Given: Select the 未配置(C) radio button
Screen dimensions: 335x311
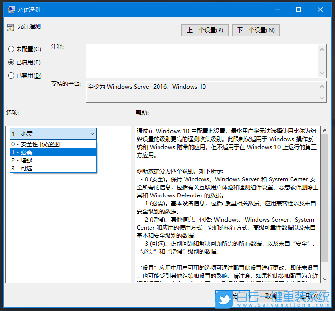Looking at the screenshot, I should pyautogui.click(x=24, y=49).
